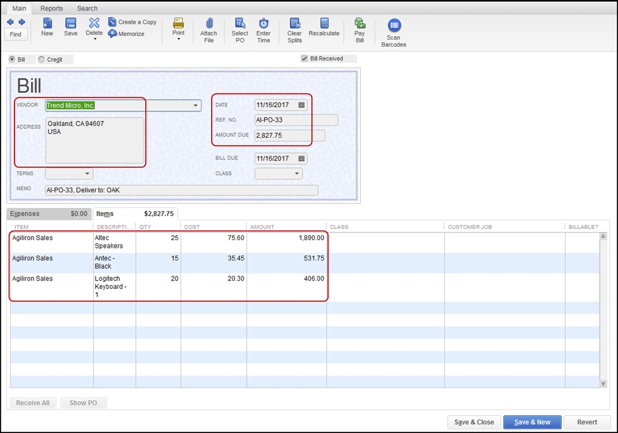Image resolution: width=618 pixels, height=433 pixels.
Task: Click the Attach File paperclip icon
Action: (x=209, y=24)
